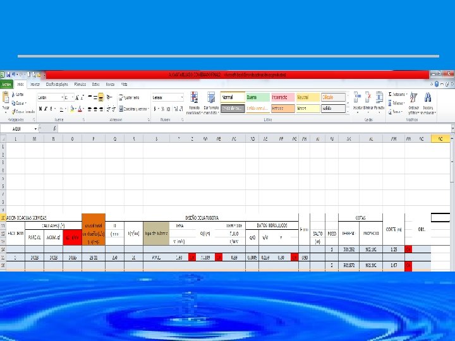The height and width of the screenshot is (341, 455).
Task: Align text to middle of cell
Action: point(95,97)
